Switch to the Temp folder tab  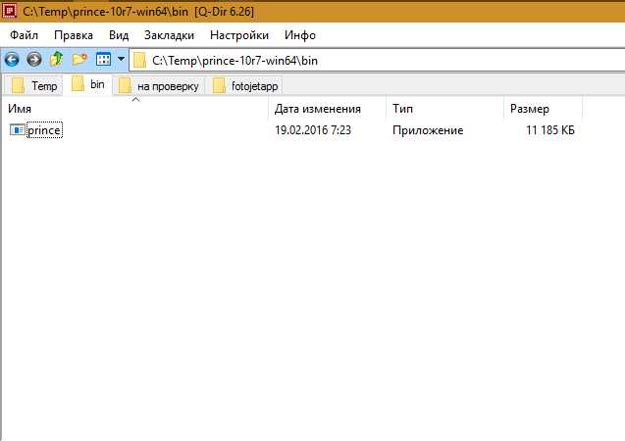(x=34, y=86)
